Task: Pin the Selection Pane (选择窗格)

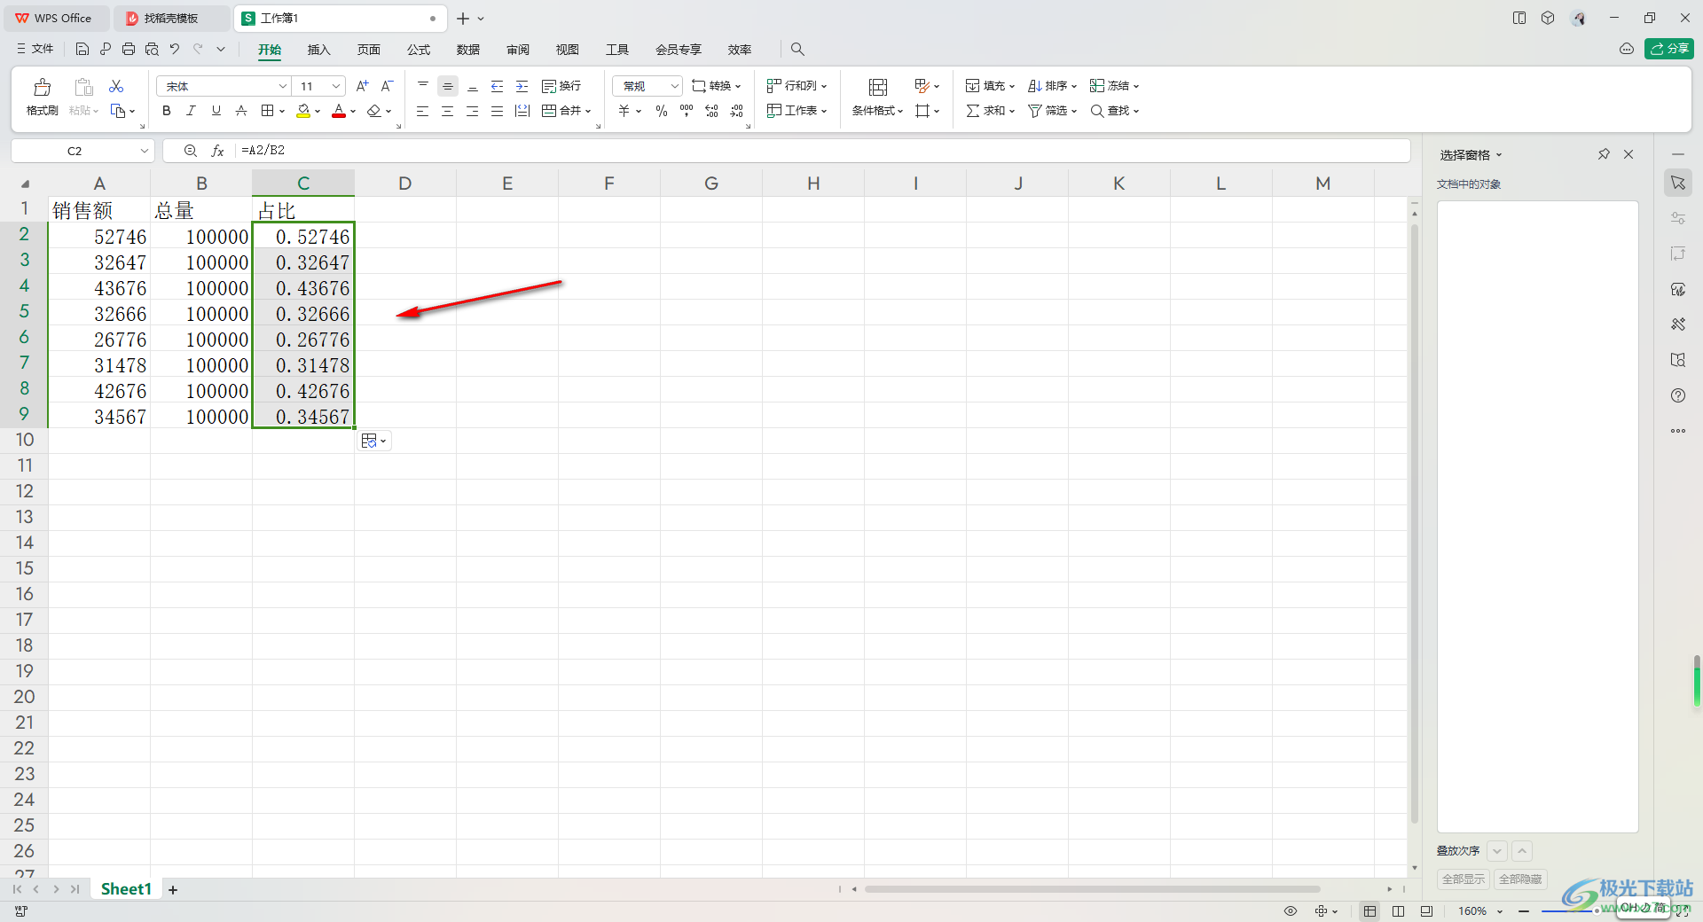Action: 1604,154
